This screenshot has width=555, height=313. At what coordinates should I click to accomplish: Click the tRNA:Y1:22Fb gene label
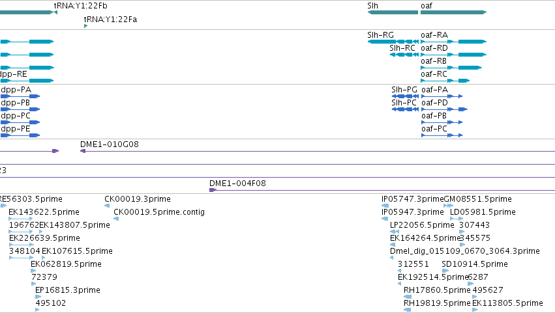pos(80,6)
